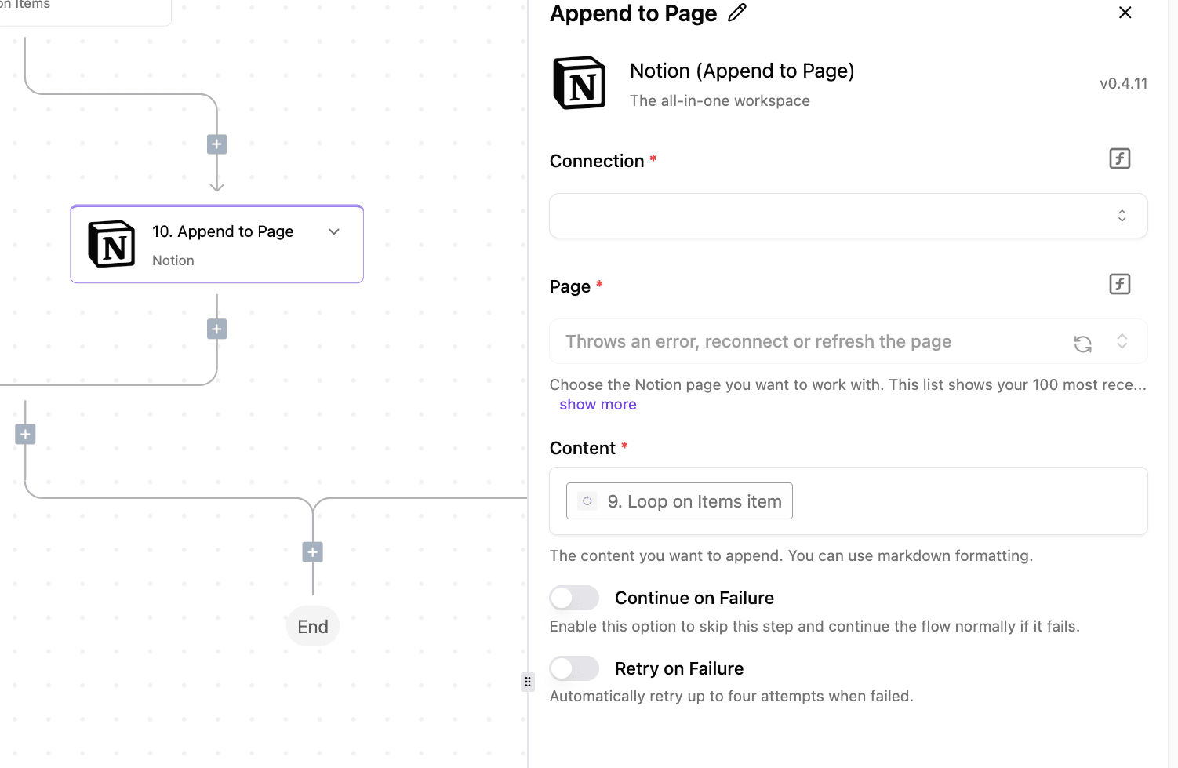This screenshot has width=1178, height=768.
Task: Add step above Append to Page node
Action: click(217, 144)
